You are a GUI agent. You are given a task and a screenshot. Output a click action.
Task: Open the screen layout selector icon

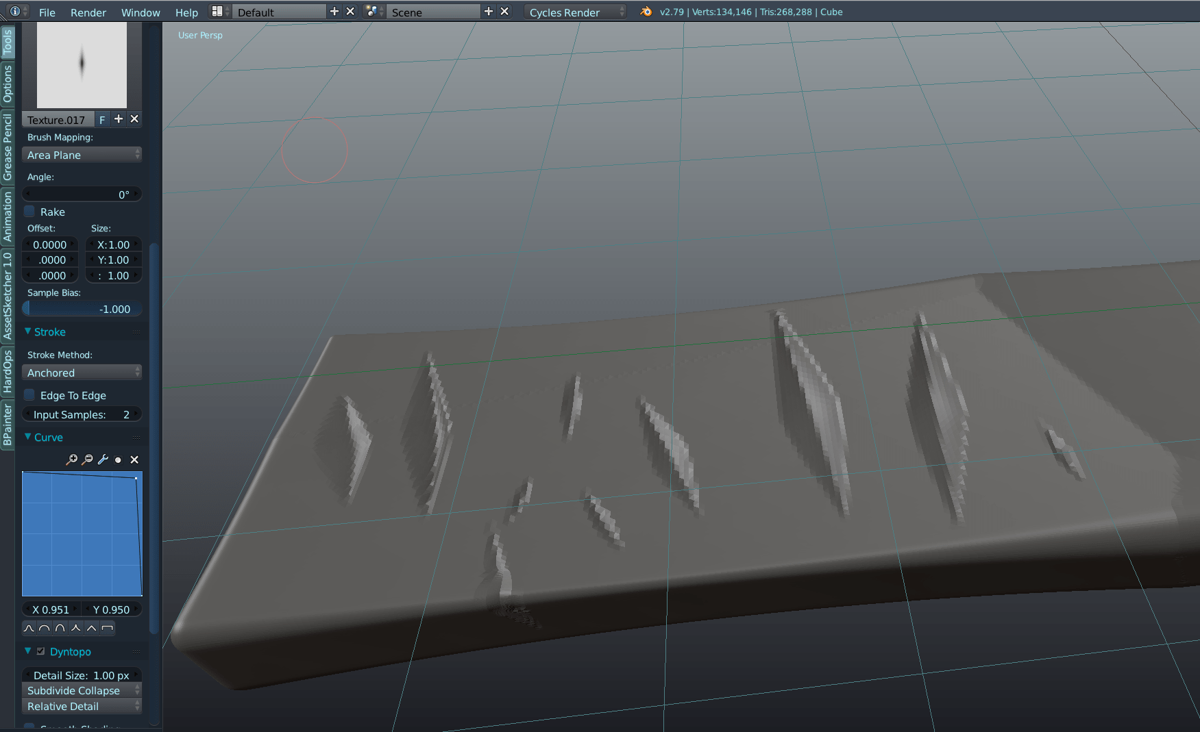[217, 10]
